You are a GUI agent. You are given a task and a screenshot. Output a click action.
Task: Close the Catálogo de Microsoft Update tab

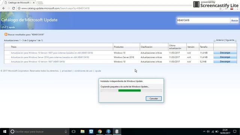click(34, 3)
